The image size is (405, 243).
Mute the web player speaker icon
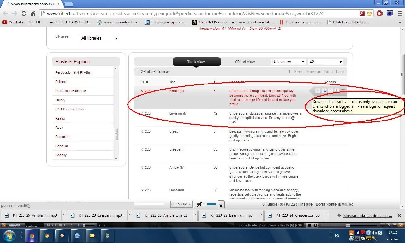pyautogui.click(x=199, y=204)
